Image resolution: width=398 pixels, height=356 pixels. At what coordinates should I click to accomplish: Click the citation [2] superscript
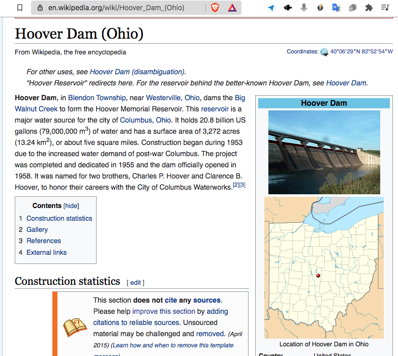(x=236, y=185)
